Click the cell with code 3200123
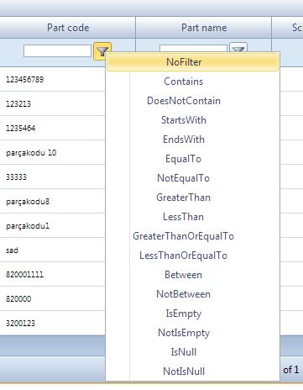Viewport: 303px width, 390px height. 53,323
